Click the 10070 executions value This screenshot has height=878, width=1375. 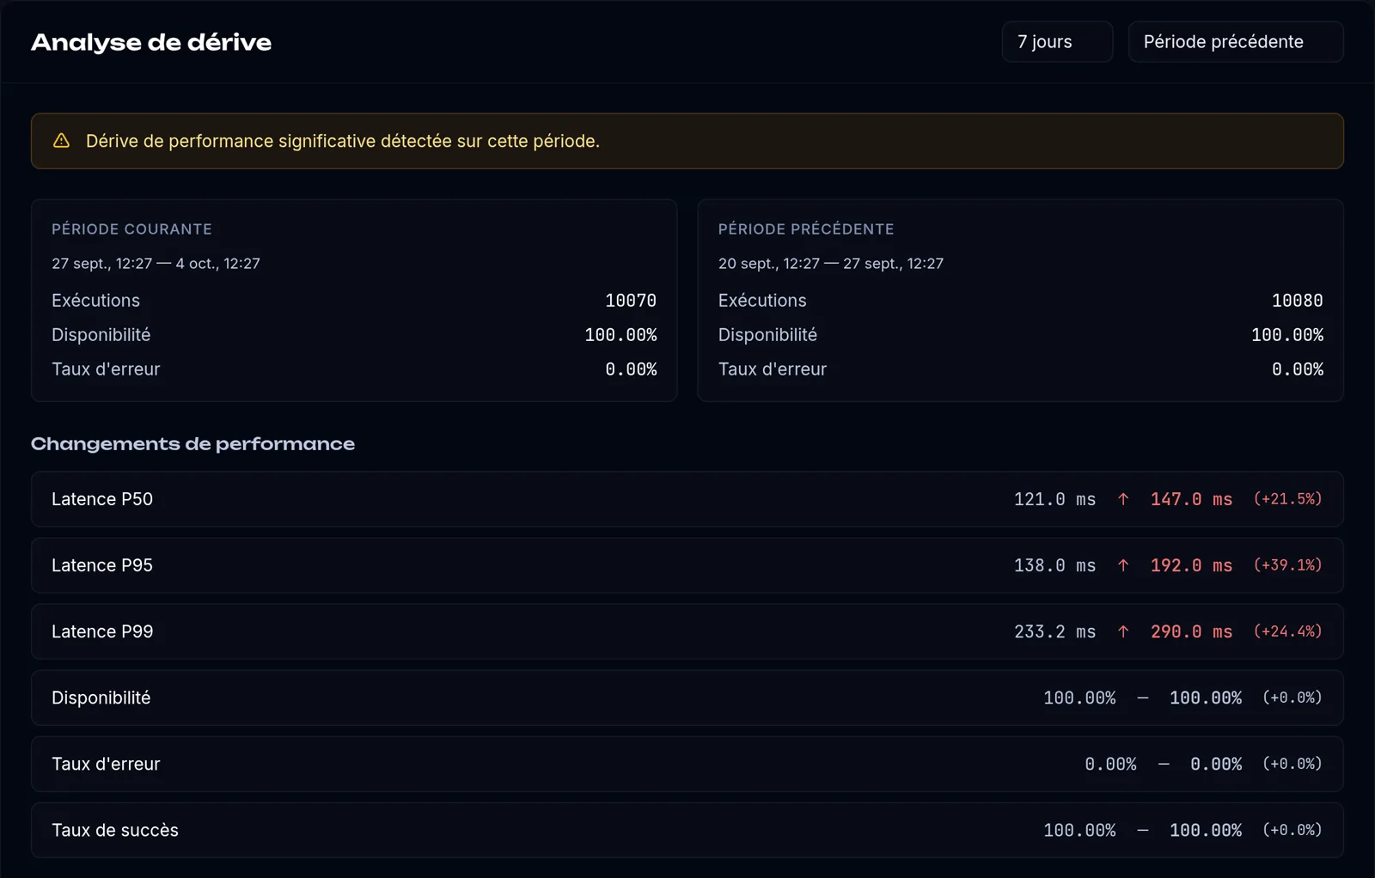[631, 301]
